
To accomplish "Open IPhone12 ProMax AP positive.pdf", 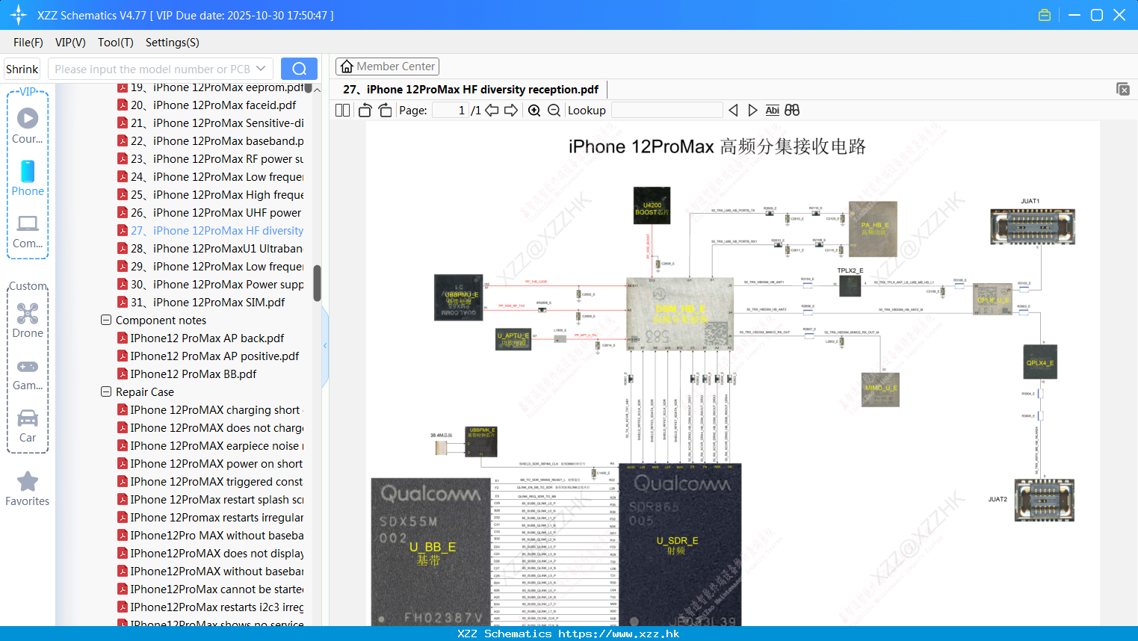I will (209, 356).
